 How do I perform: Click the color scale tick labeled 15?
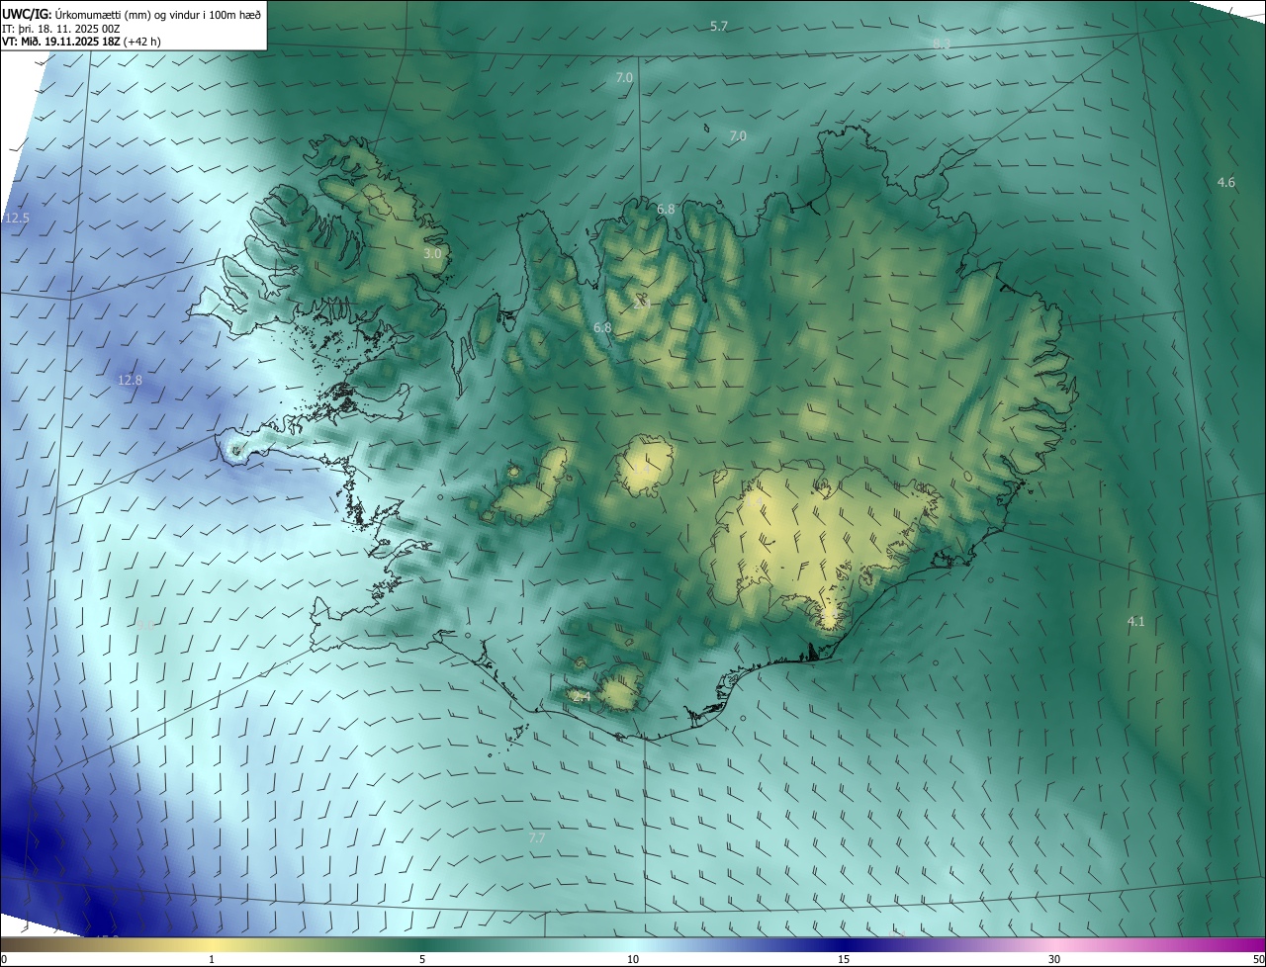[x=844, y=959]
